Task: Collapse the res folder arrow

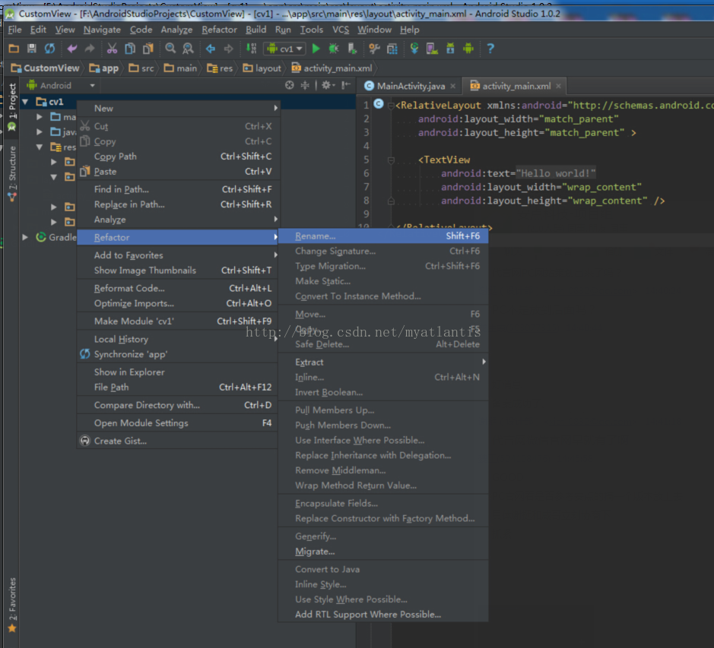Action: tap(40, 147)
